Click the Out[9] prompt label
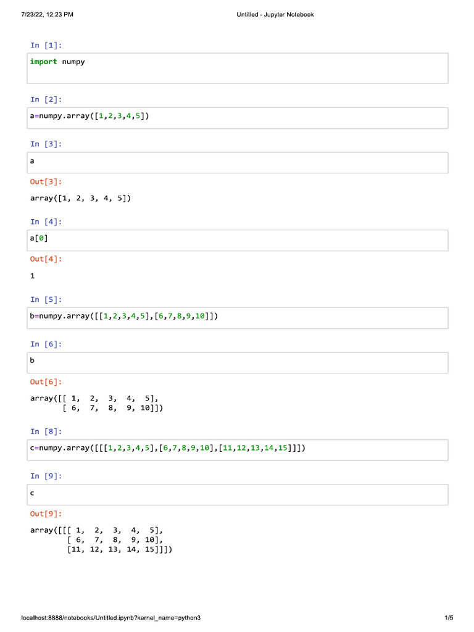 coord(46,513)
